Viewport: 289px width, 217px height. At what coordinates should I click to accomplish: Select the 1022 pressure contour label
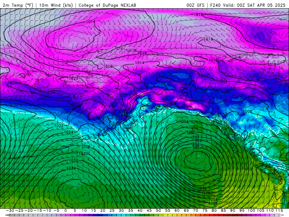59,126
